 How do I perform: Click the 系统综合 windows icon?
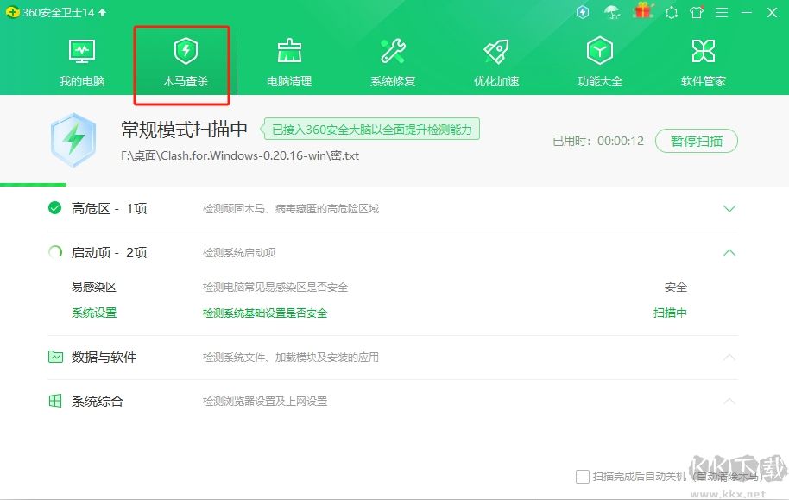tap(55, 401)
